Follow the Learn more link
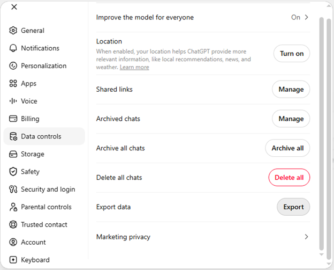The image size is (334, 270). [134, 67]
